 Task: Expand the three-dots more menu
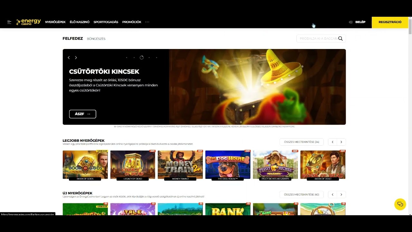click(x=147, y=22)
